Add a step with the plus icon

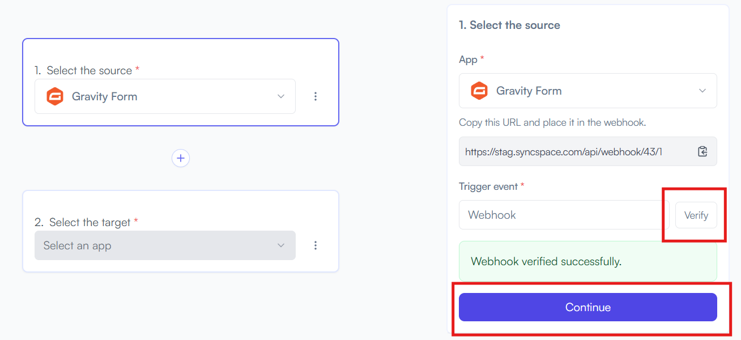coord(181,158)
